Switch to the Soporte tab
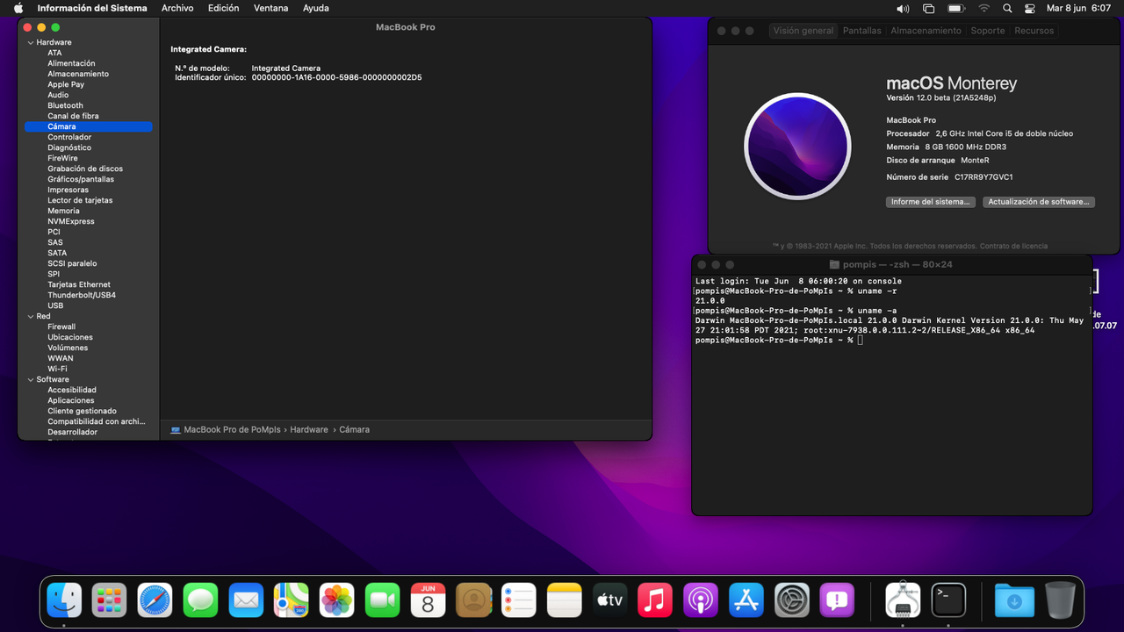1124x632 pixels. (x=987, y=31)
